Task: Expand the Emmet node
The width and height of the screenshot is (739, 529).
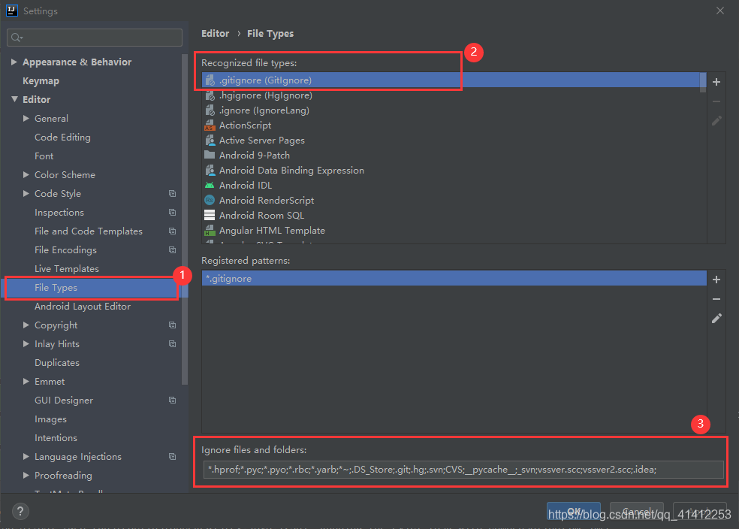Action: (x=26, y=382)
